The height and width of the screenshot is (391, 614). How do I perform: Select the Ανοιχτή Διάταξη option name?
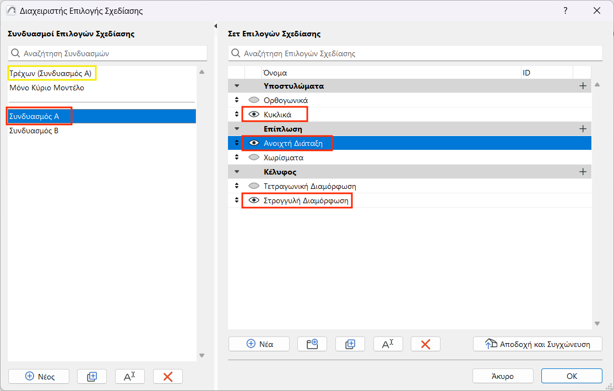pyautogui.click(x=293, y=143)
